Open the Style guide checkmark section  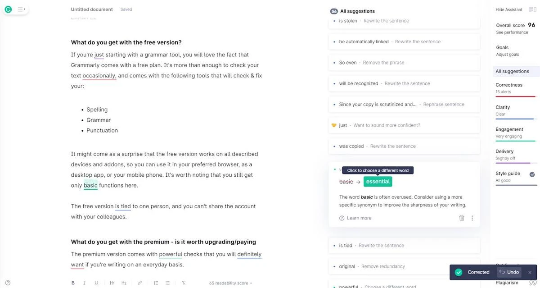pos(515,177)
